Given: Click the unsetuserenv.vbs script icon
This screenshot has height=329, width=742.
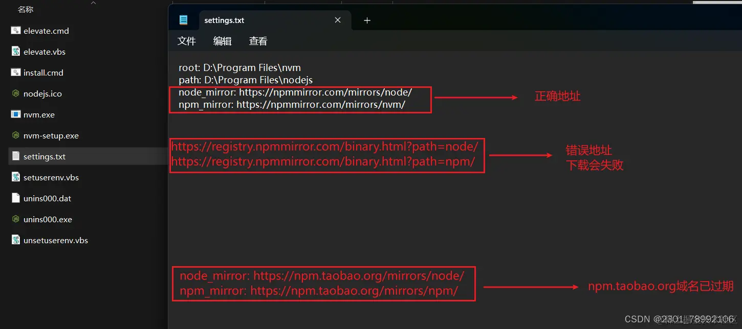Looking at the screenshot, I should point(15,240).
